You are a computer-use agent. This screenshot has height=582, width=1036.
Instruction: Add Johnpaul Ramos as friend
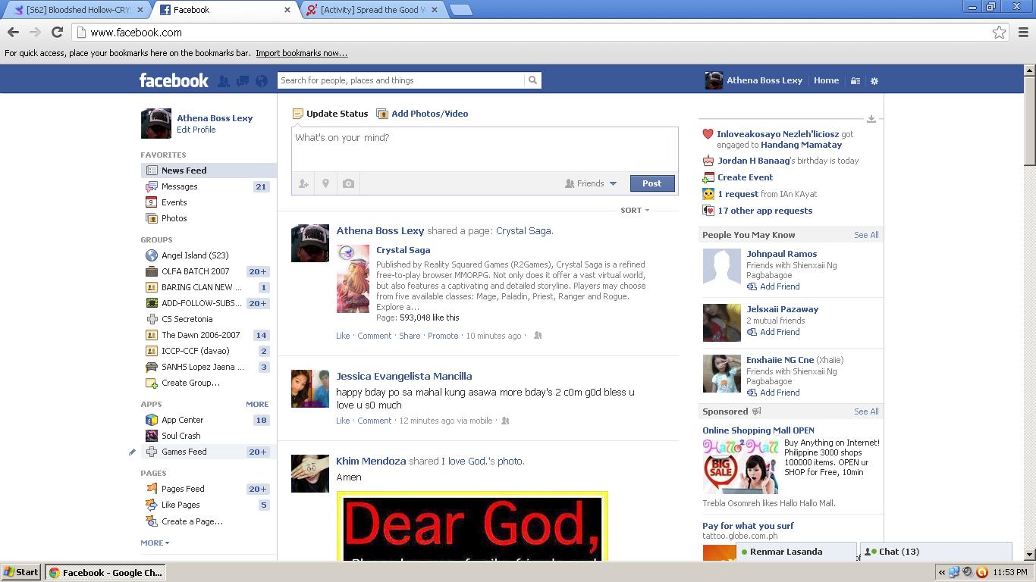coord(779,286)
